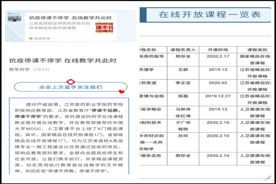Click the 2020.2.17 start date cell
276x184 pixels.
(217, 57)
